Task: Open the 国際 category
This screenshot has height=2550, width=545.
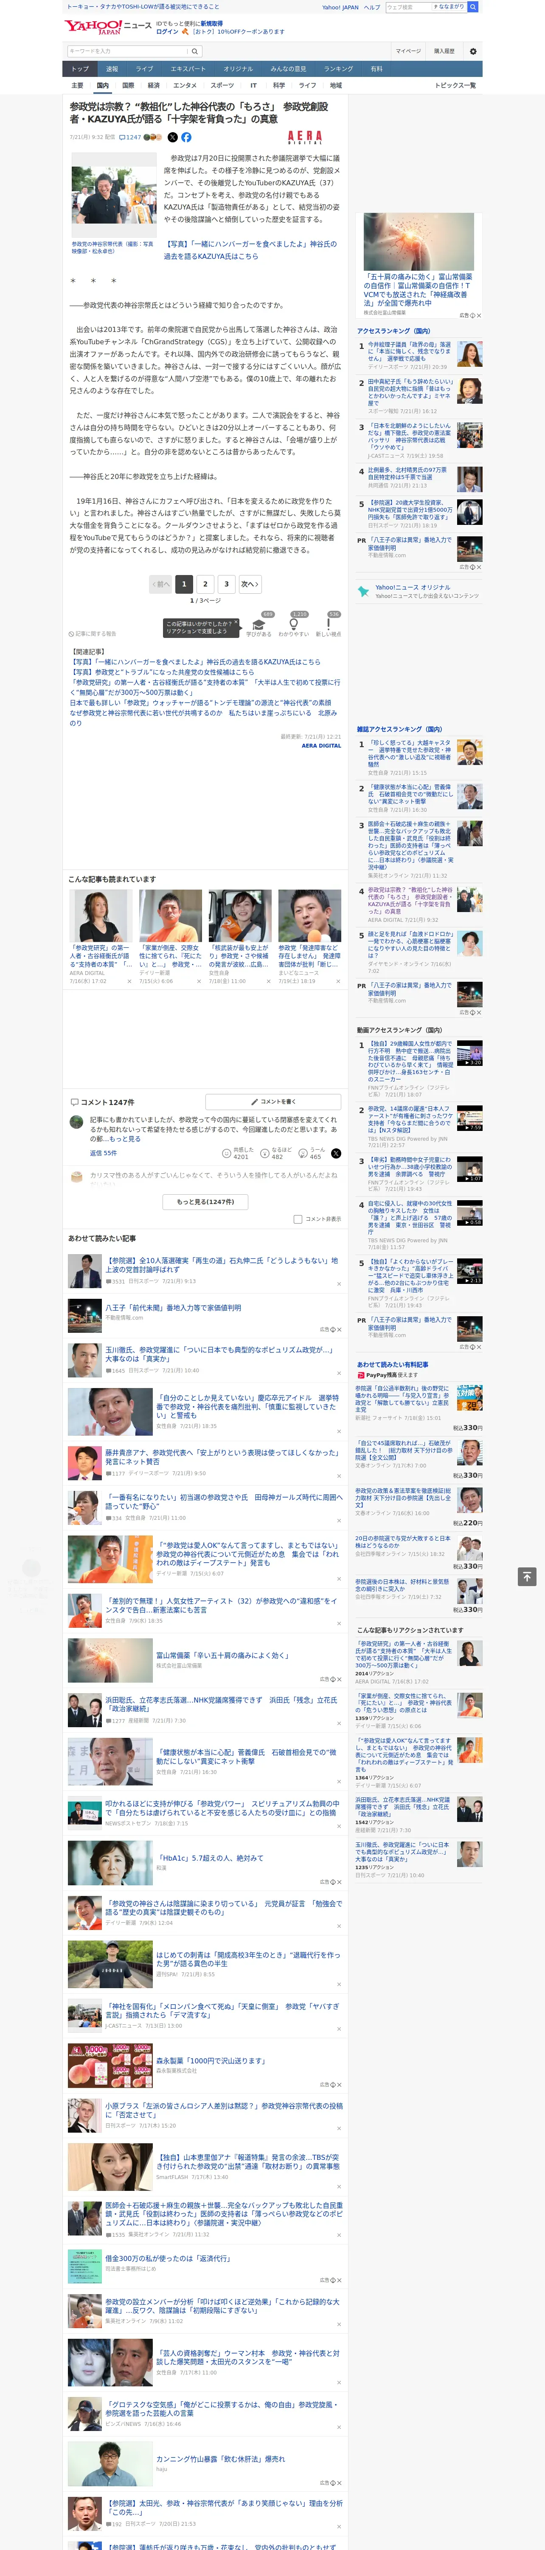Action: tap(128, 85)
